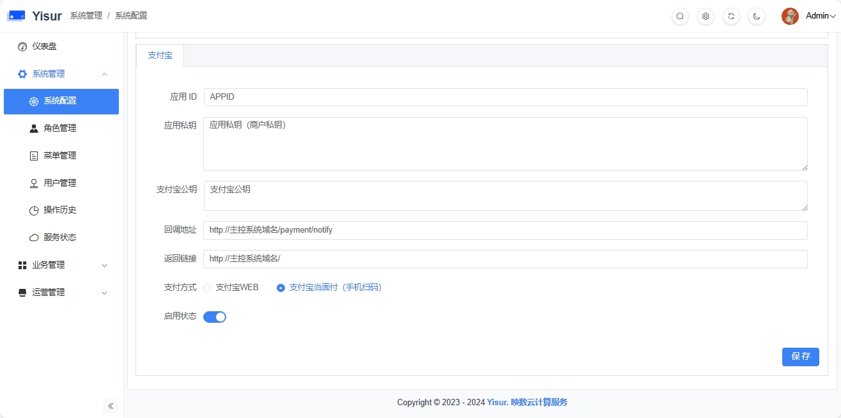Disable the 启用状态 toggle switch
841x418 pixels.
215,316
